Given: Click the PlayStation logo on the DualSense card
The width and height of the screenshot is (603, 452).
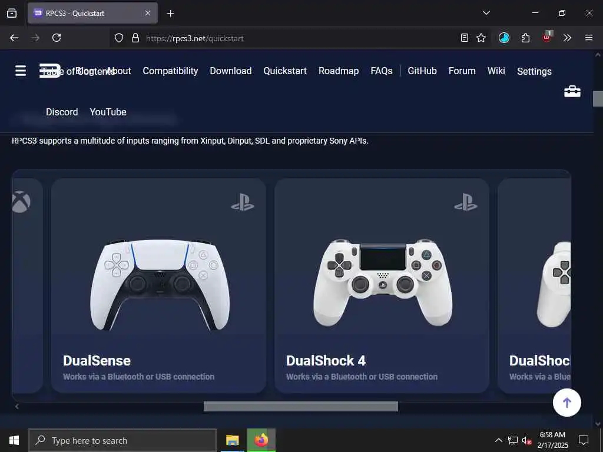Looking at the screenshot, I should [242, 202].
